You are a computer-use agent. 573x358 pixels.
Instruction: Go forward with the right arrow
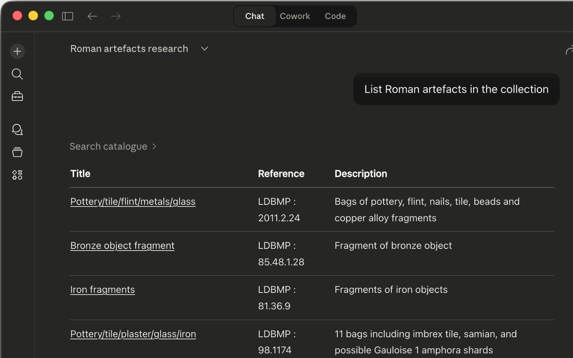[116, 16]
